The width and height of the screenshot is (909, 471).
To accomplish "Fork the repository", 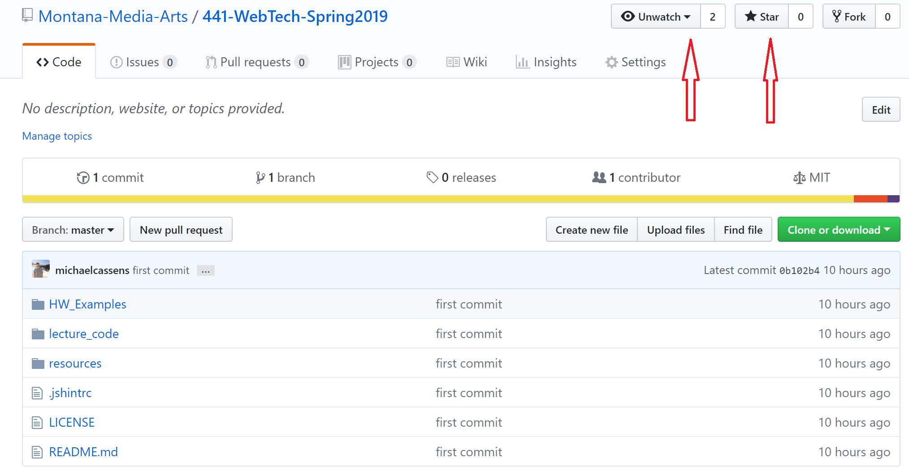I will pyautogui.click(x=849, y=17).
